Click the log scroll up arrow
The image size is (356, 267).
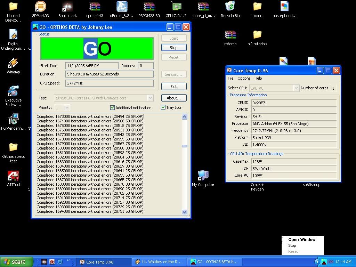(184, 117)
